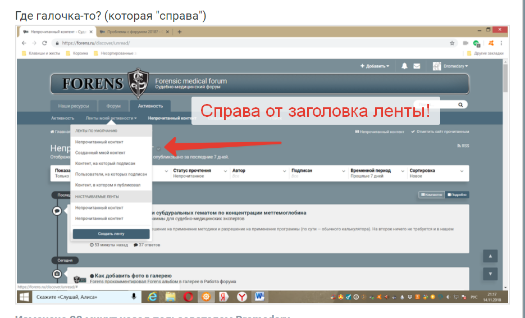Click the Alisa microphone icon
Screen dimensions: 525x318
(134, 297)
